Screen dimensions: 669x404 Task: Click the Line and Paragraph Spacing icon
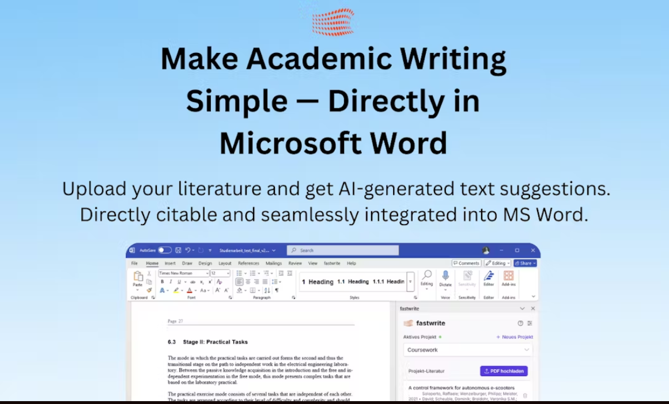[x=274, y=281]
